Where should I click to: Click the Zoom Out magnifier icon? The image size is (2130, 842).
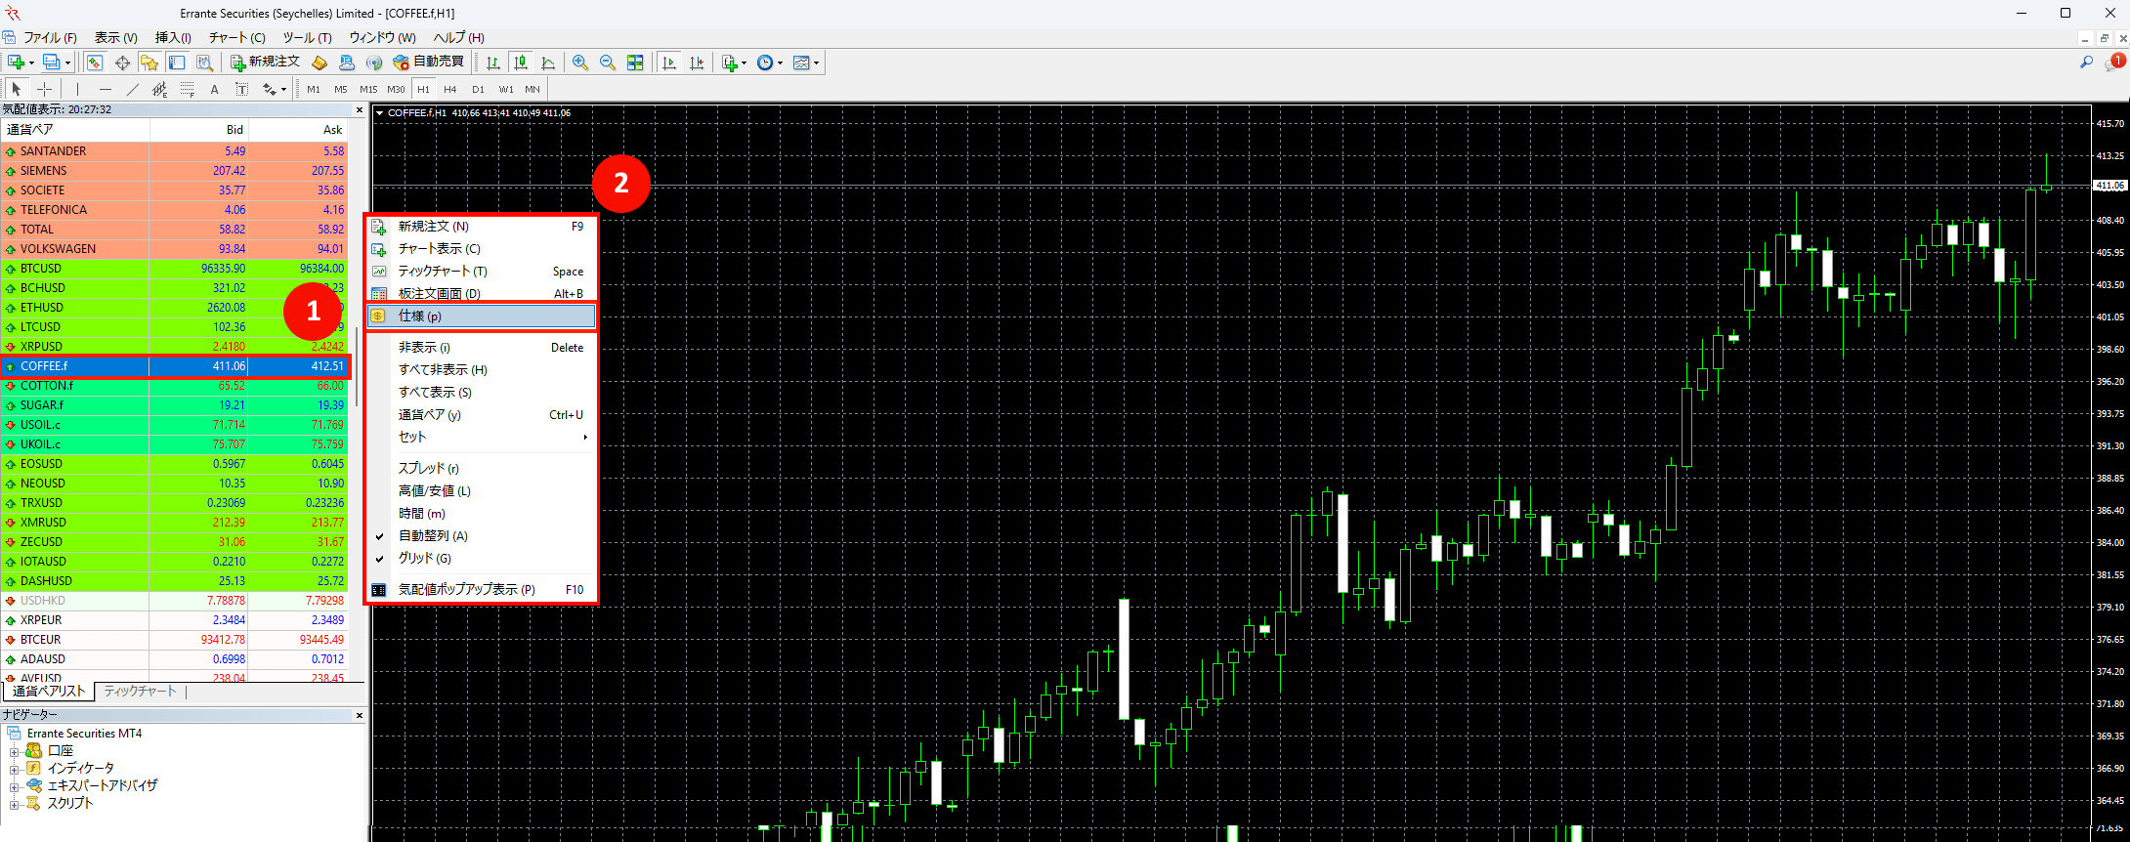tap(608, 63)
